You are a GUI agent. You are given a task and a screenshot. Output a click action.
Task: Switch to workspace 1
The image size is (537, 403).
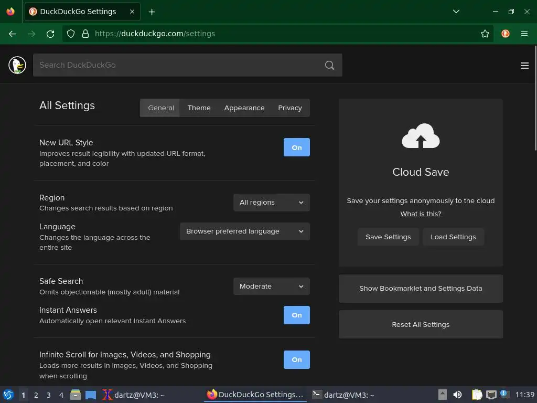pos(23,395)
